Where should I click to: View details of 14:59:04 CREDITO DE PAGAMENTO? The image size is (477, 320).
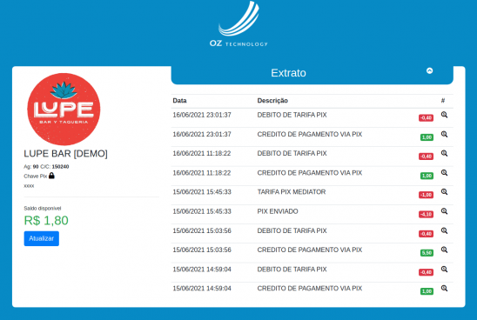(x=444, y=289)
